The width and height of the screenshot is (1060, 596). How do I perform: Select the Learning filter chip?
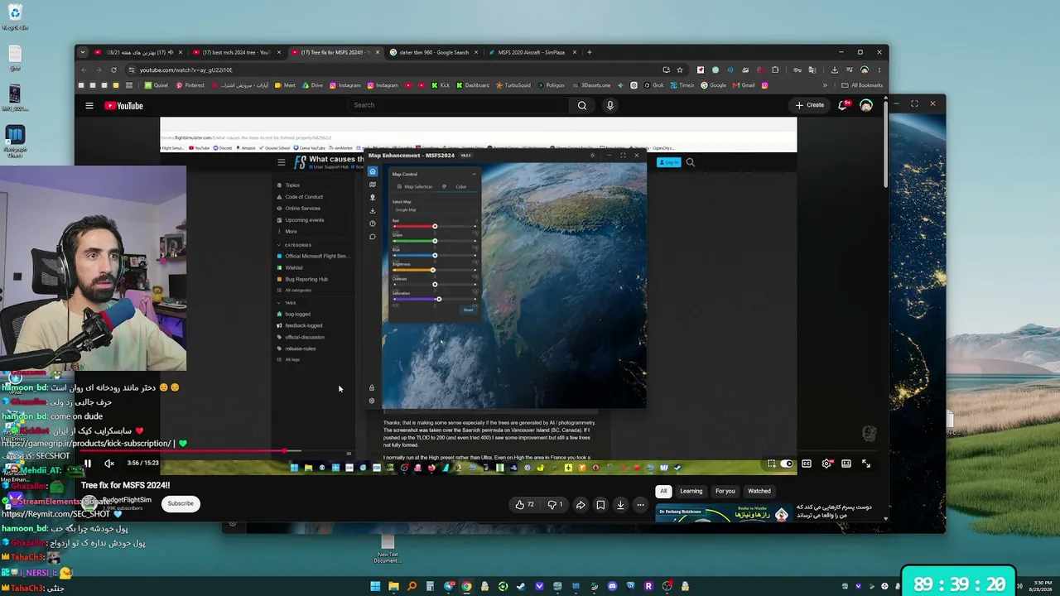(691, 491)
